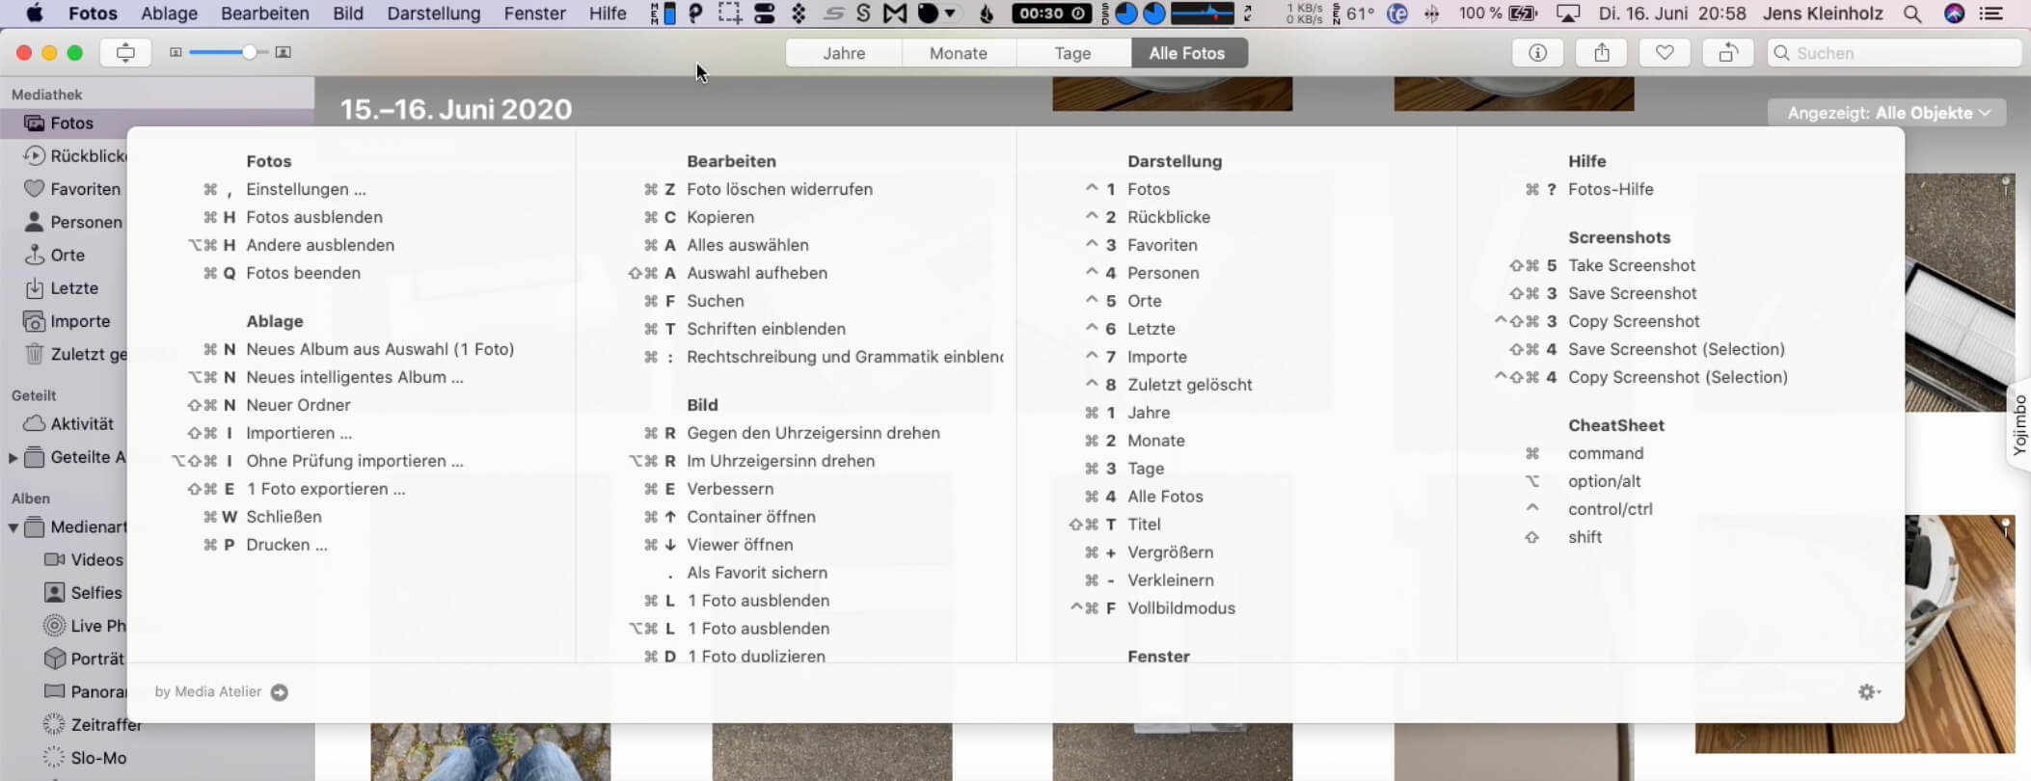2031x781 pixels.
Task: Open Letzte in the sidebar
Action: (62, 287)
